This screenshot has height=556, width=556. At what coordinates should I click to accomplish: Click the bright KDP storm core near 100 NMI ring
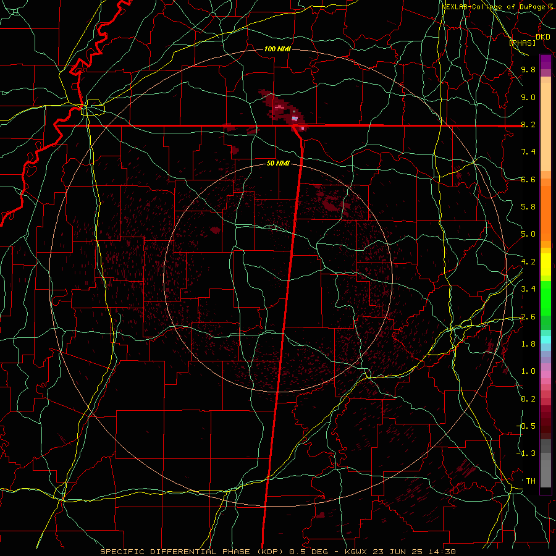(x=294, y=119)
